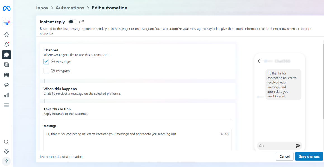Click the Learn more link
The width and height of the screenshot is (324, 167).
[48, 157]
